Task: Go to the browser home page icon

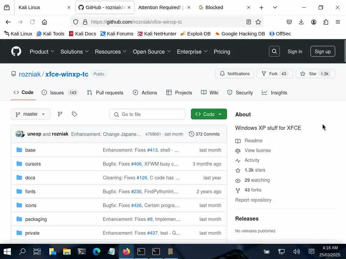Action: (44, 22)
